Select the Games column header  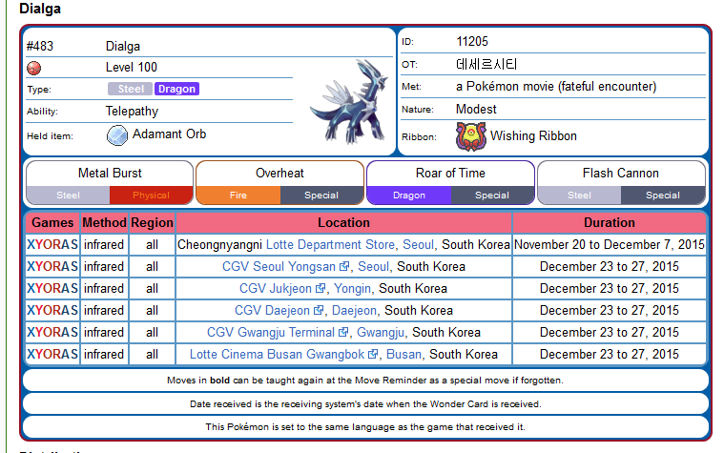pos(52,222)
